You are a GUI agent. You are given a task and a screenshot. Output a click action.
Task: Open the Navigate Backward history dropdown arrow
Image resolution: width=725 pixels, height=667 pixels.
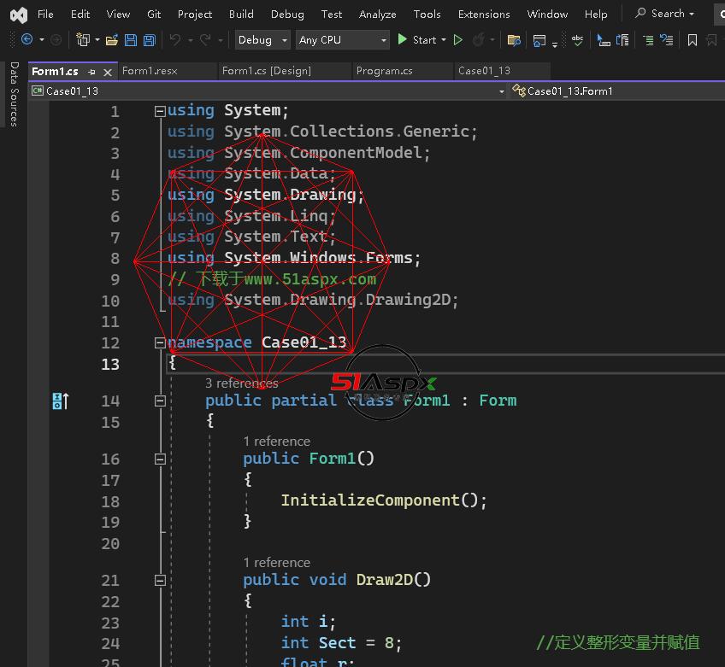42,40
